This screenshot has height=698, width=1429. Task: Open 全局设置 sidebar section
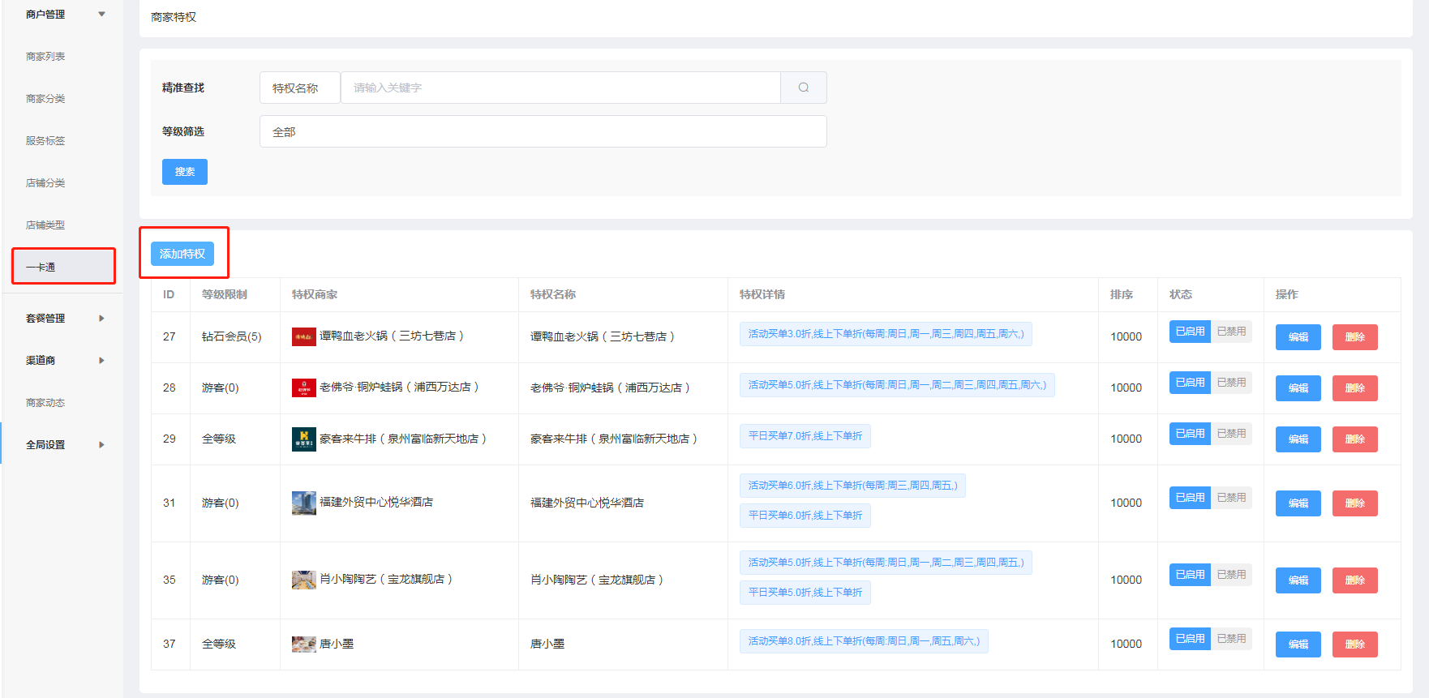(45, 445)
